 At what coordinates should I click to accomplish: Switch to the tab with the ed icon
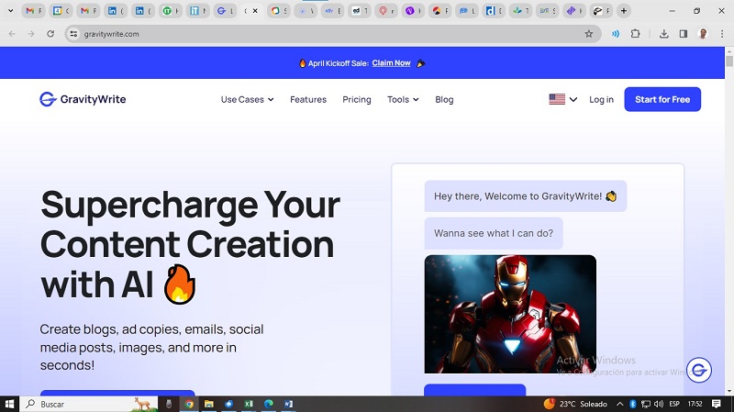coord(360,11)
